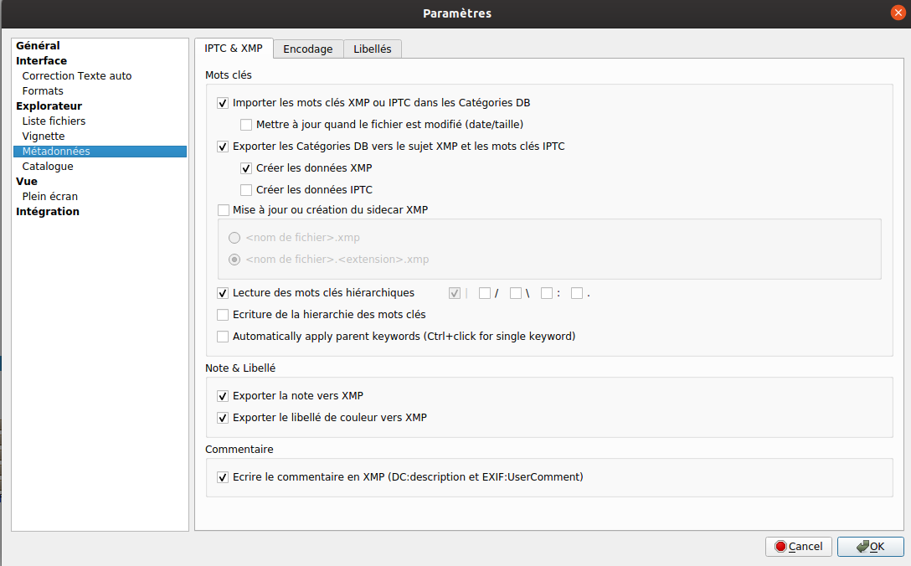Click the red Cancel button icon
Viewport: 911px width, 566px height.
[780, 547]
